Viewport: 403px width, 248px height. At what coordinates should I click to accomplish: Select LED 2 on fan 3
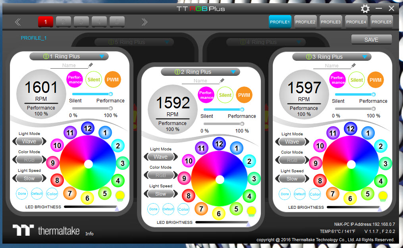(x=381, y=146)
